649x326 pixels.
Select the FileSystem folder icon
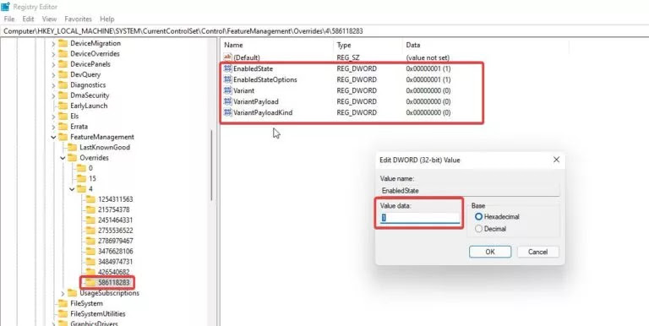[x=63, y=303]
